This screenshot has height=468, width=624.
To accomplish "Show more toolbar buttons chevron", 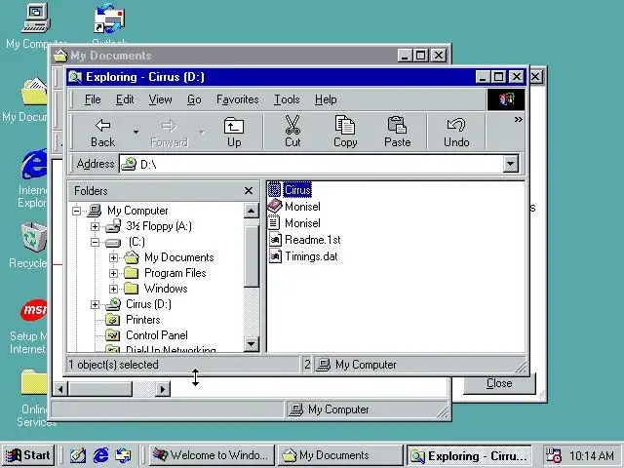I will 518,119.
